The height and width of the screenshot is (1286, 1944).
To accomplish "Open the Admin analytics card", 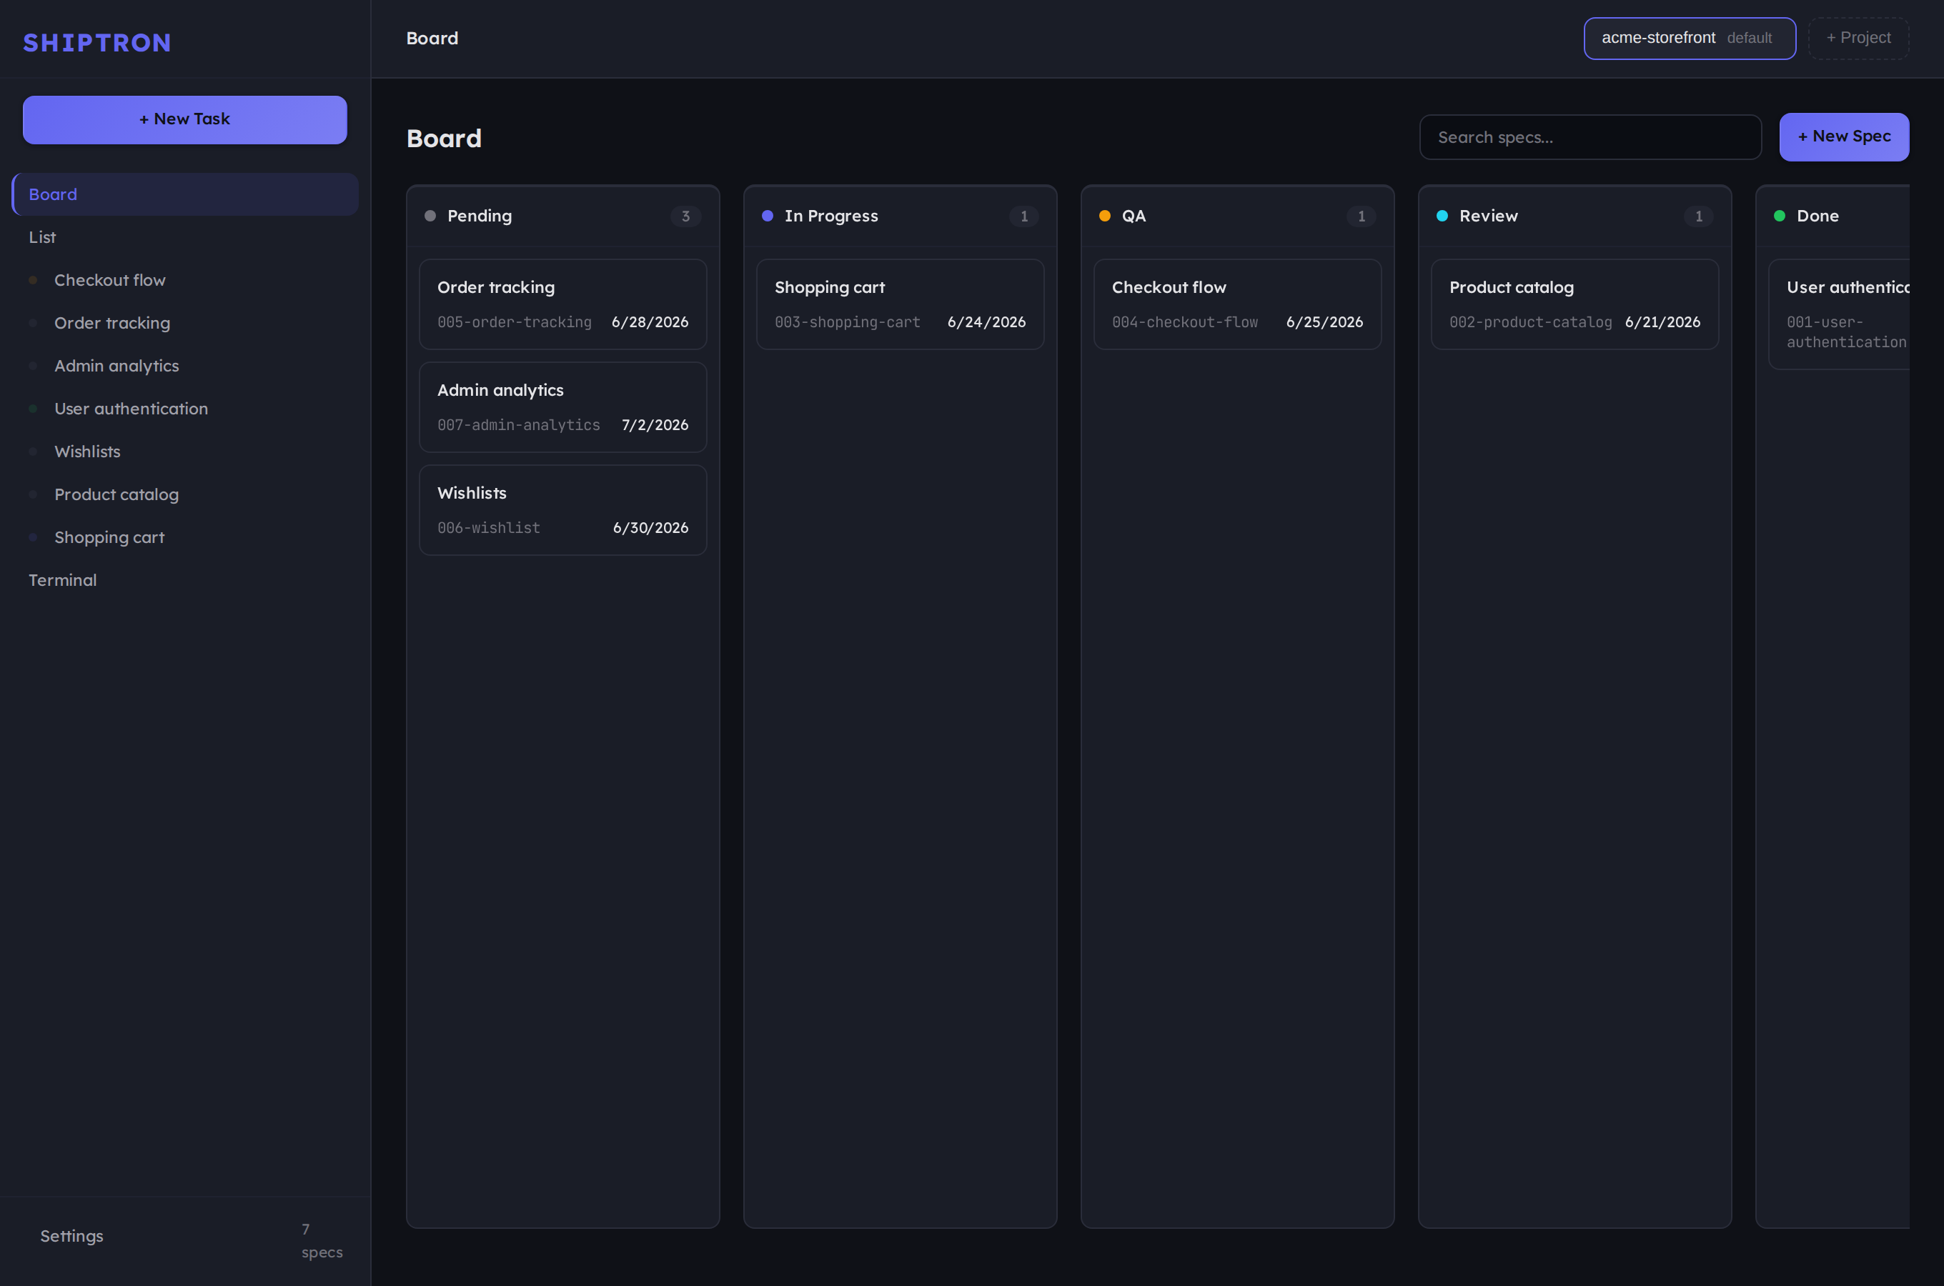I will coord(562,407).
